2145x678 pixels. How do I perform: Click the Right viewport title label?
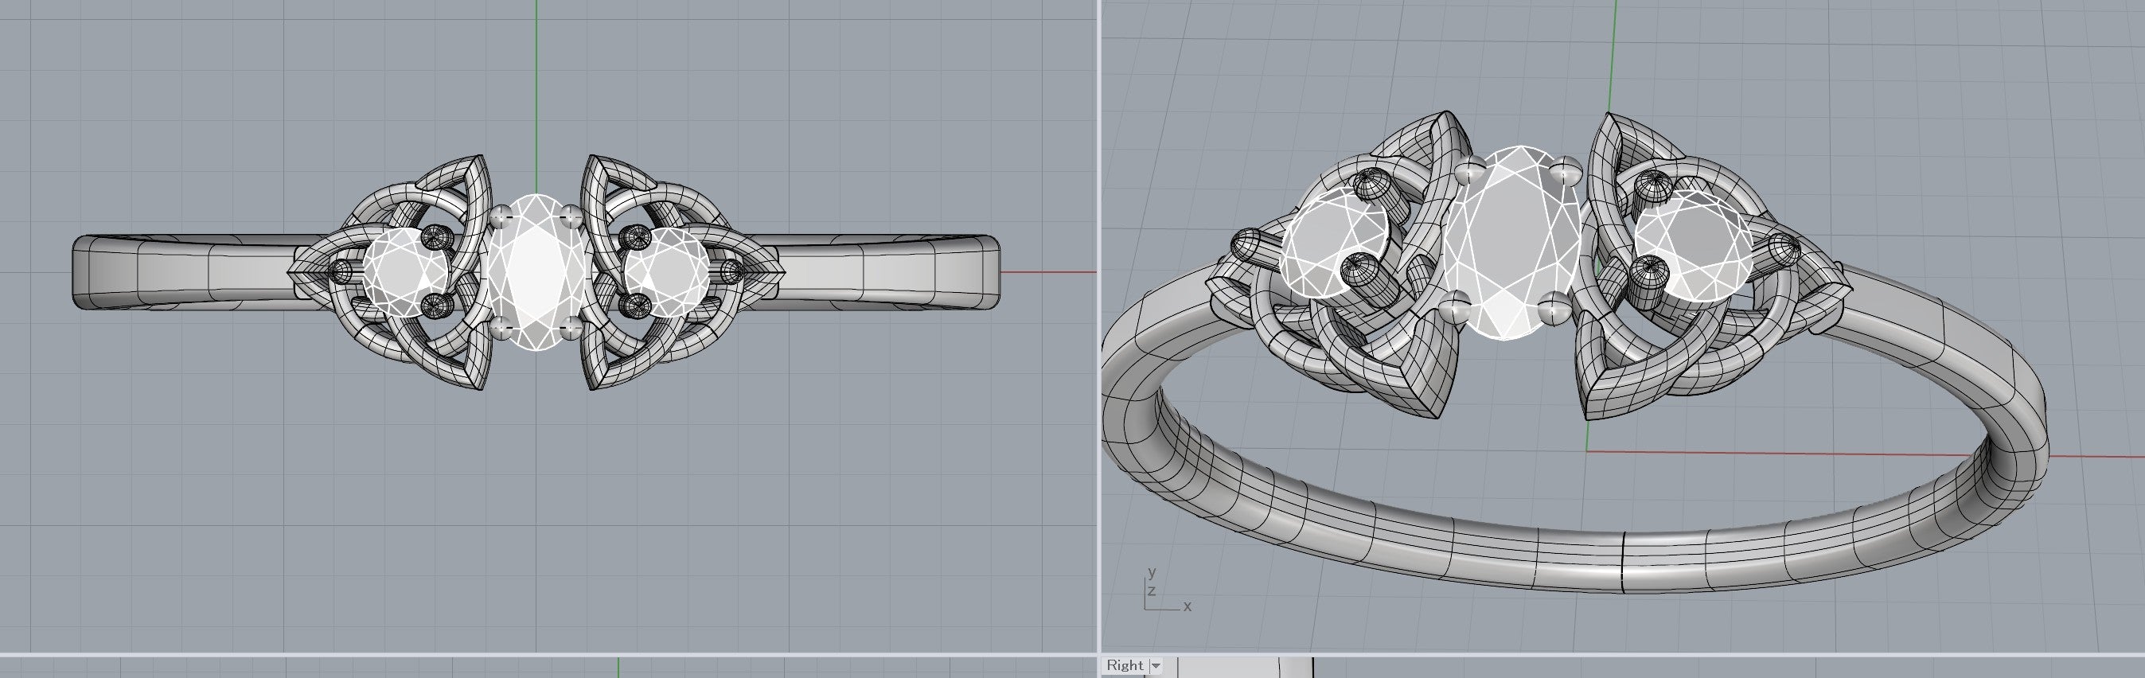pyautogui.click(x=1124, y=665)
